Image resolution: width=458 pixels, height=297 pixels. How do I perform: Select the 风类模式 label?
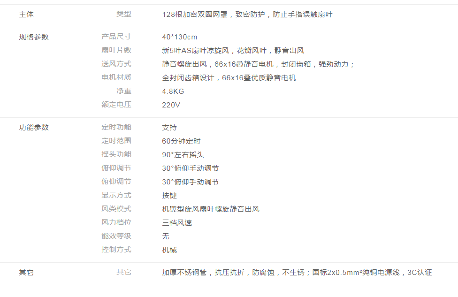tap(116, 209)
